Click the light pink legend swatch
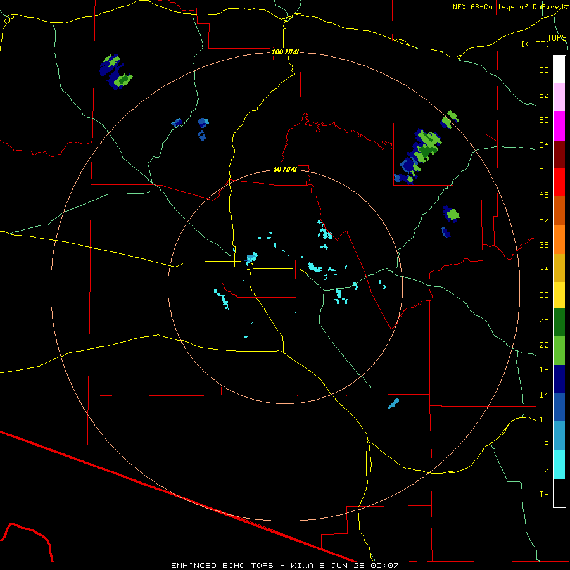The image size is (570, 570). [x=559, y=97]
